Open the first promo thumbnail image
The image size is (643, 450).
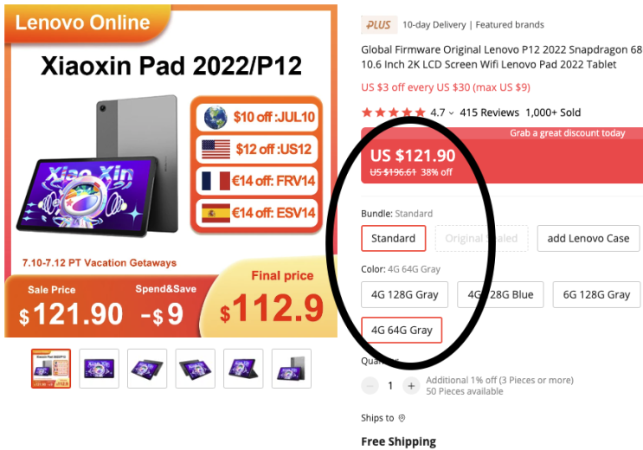[51, 369]
